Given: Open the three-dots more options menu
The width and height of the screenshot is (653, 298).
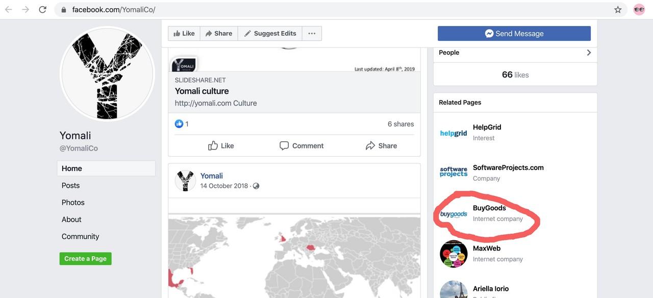Looking at the screenshot, I should click(312, 33).
